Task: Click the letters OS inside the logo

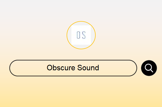Action: (81, 35)
